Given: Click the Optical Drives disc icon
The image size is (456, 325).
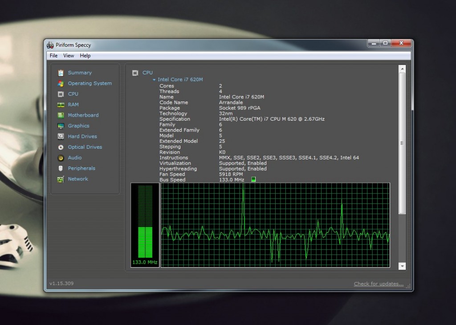Looking at the screenshot, I should tap(61, 147).
